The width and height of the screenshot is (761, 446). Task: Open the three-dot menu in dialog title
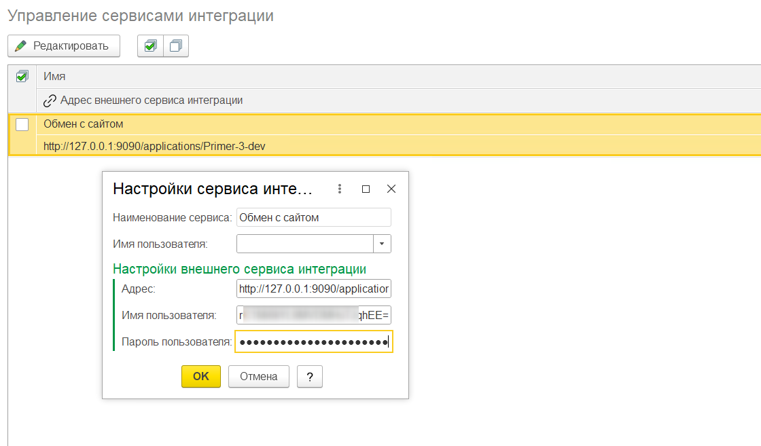pyautogui.click(x=340, y=189)
